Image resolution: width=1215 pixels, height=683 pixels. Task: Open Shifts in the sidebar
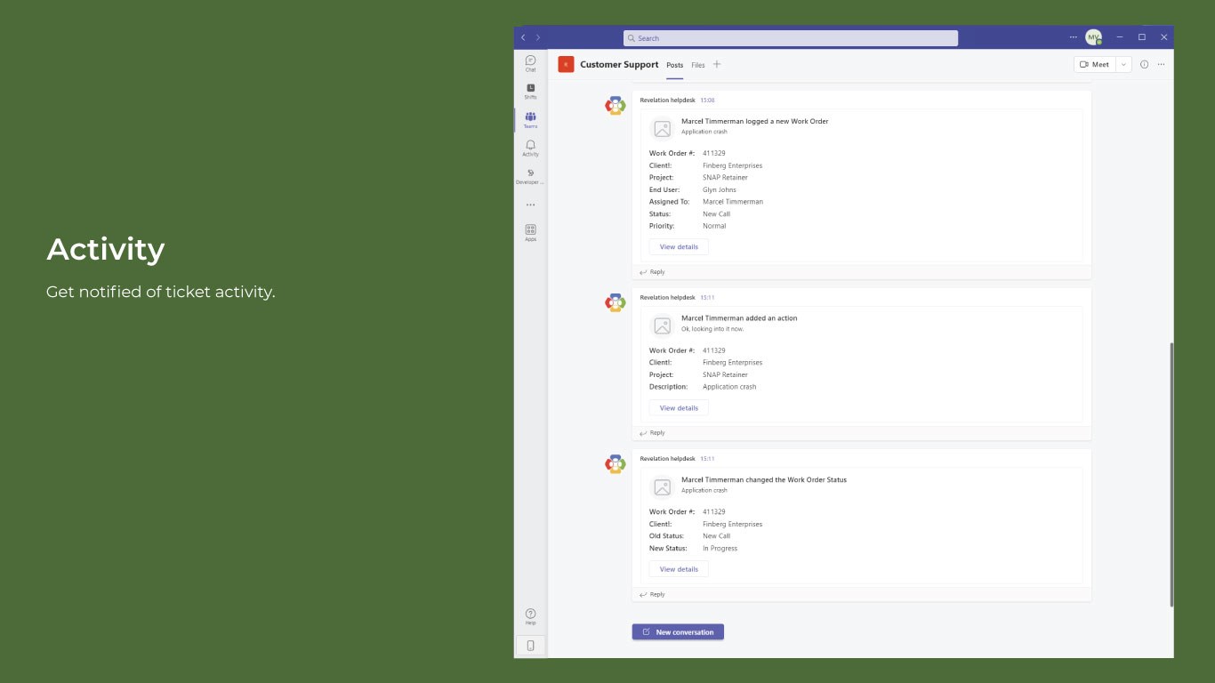click(x=530, y=92)
